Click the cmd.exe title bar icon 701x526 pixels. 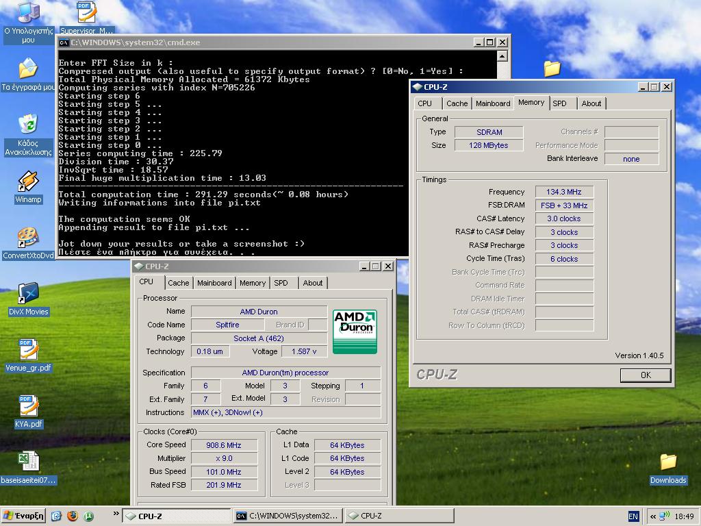[x=64, y=42]
